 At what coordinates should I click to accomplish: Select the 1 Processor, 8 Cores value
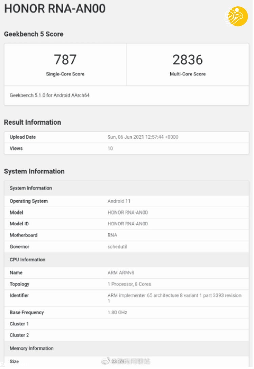point(129,284)
